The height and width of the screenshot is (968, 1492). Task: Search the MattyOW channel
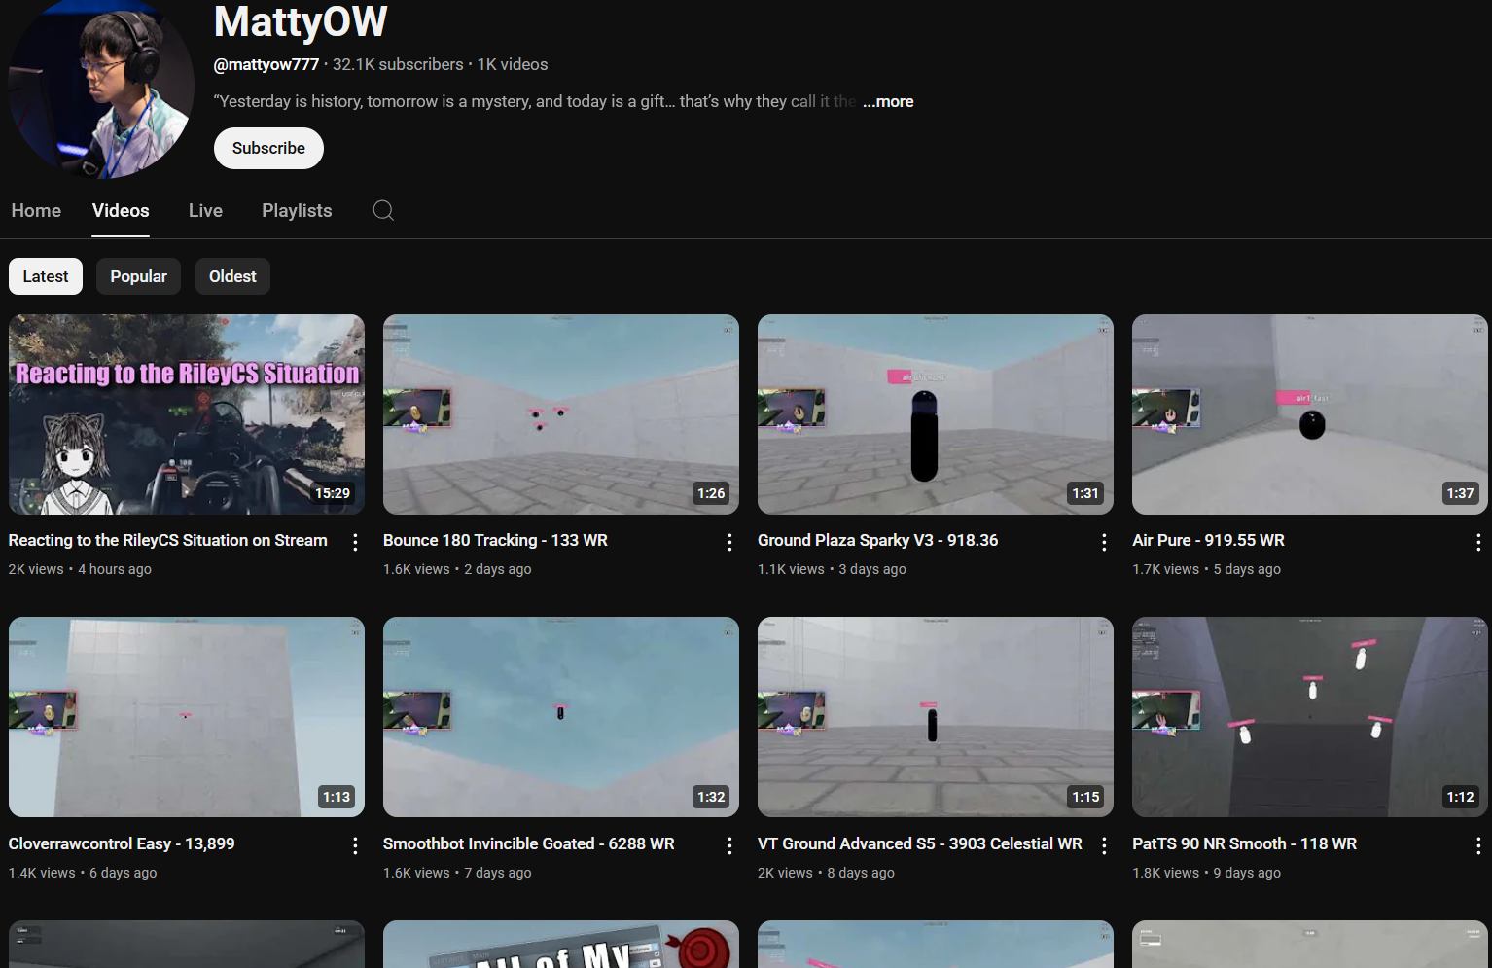pos(383,210)
